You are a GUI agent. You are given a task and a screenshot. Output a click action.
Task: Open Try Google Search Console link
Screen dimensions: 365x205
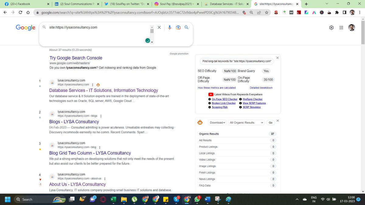tap(76, 58)
